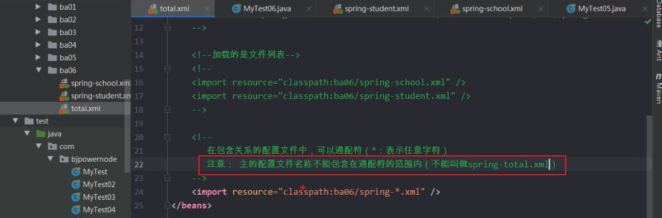662x218 pixels.
Task: Click spring-student.xml file icon in tree
Action: (x=64, y=96)
